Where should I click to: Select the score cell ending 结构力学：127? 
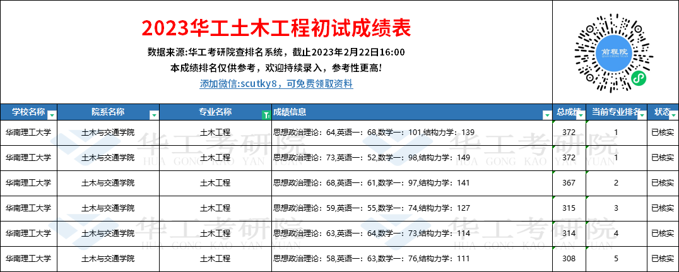pos(412,208)
